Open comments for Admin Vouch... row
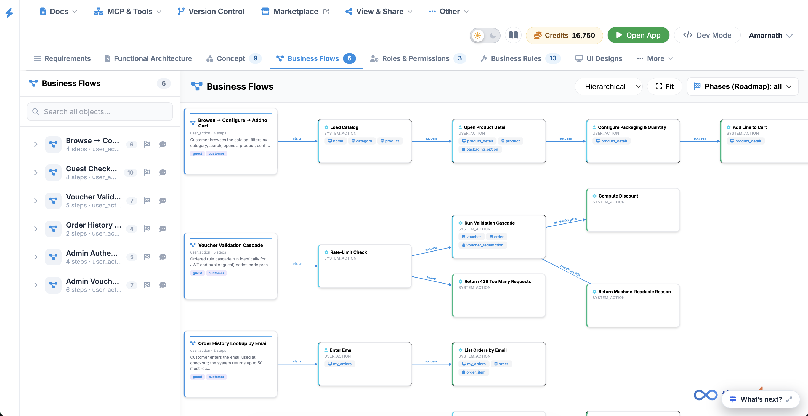The image size is (808, 416). tap(163, 285)
